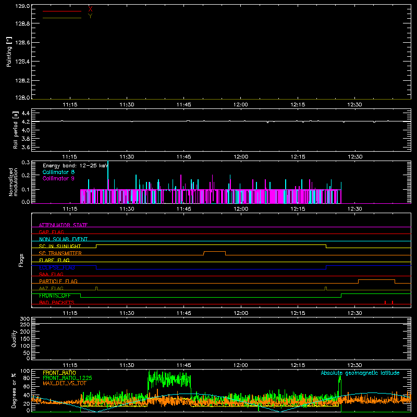Click the ATTENUATOR_STATE flag label
This screenshot has width=417, height=417.
click(x=63, y=225)
